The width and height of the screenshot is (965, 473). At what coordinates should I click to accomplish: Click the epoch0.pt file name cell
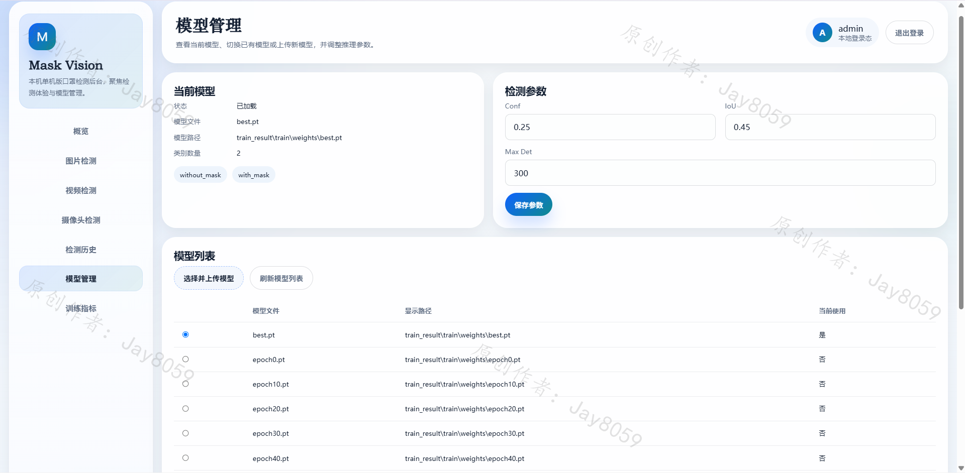pos(269,360)
